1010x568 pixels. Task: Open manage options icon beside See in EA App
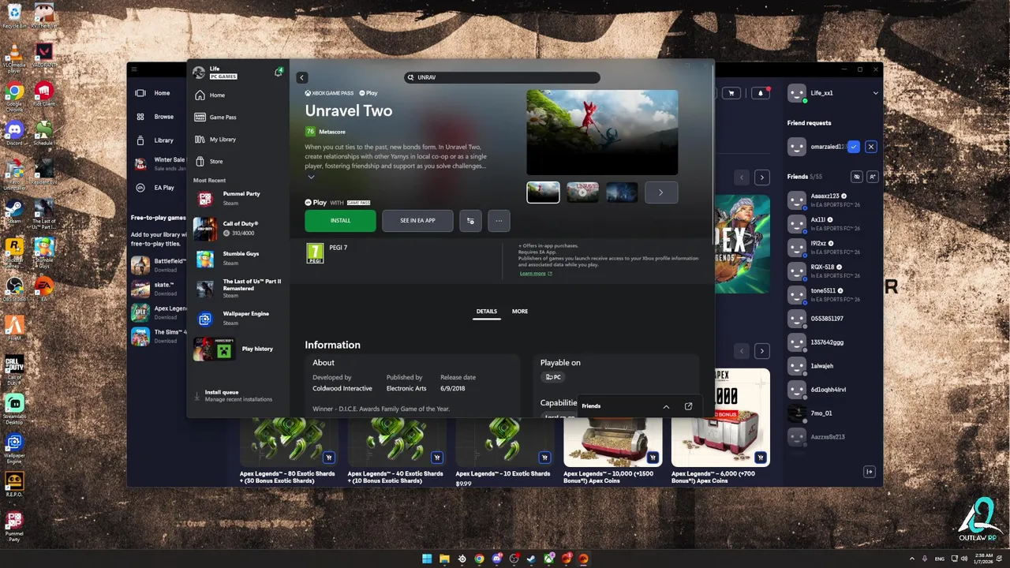(470, 221)
